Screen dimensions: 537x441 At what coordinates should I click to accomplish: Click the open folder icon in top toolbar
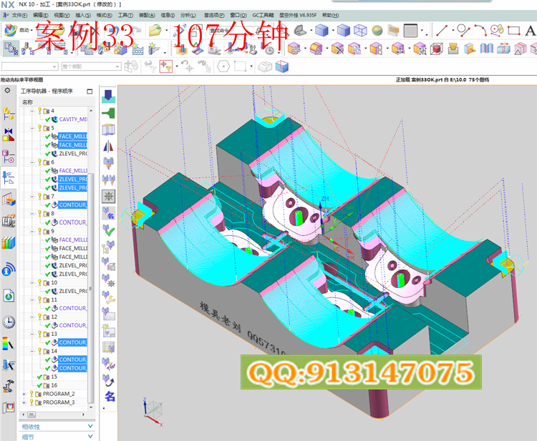(155, 31)
